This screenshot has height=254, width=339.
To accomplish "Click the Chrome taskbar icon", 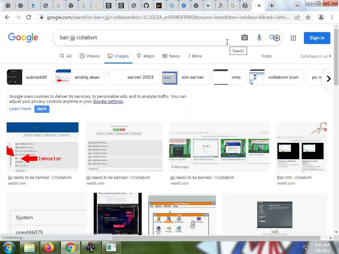I will tap(70, 247).
